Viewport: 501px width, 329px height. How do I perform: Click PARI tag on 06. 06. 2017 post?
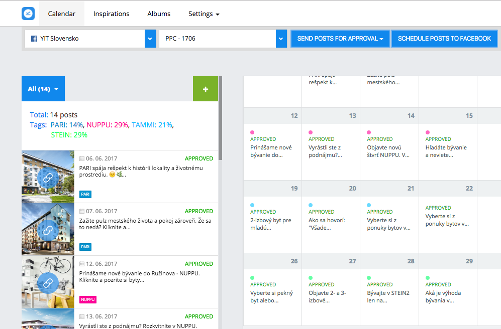(x=85, y=194)
